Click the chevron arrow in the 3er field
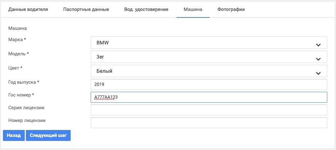Screen dimensions: 336x150 (x=318, y=59)
